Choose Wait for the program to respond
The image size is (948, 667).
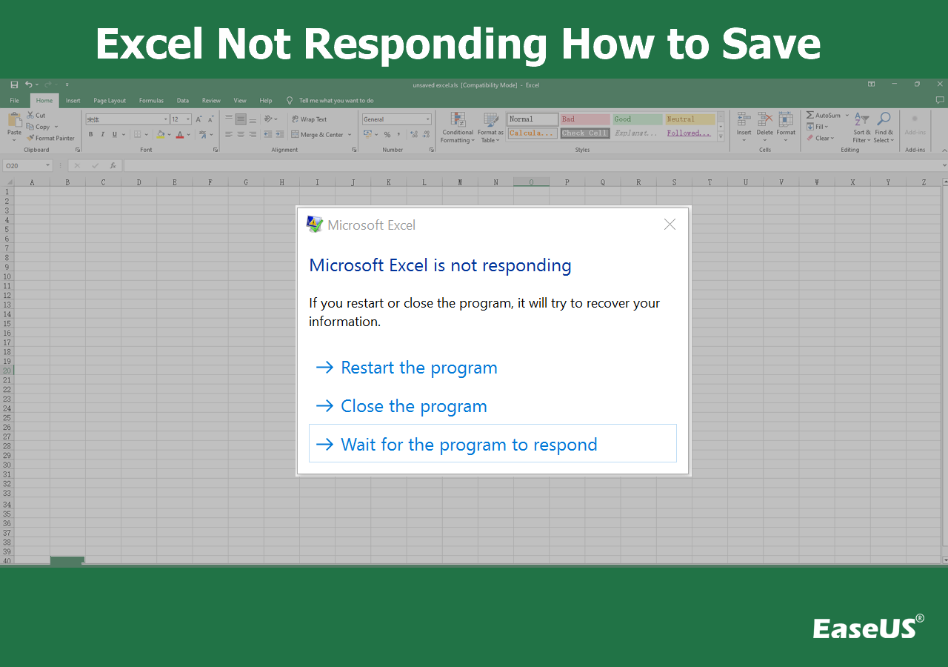click(493, 444)
